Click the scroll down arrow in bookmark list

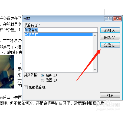[95, 70]
